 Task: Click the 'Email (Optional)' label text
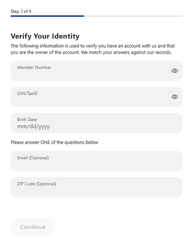coord(33,158)
